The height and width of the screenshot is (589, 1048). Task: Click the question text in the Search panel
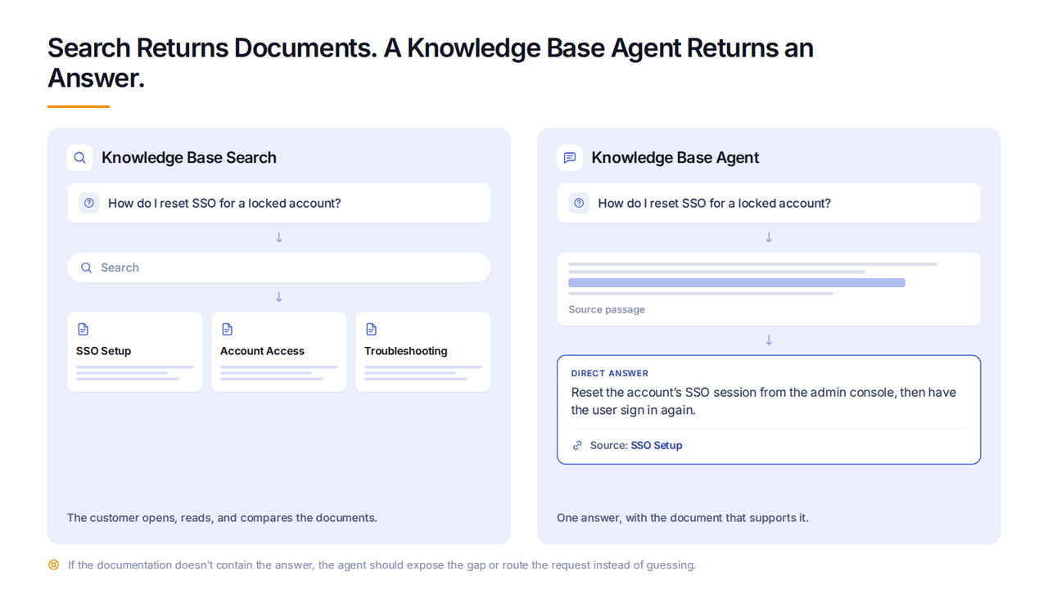[224, 203]
